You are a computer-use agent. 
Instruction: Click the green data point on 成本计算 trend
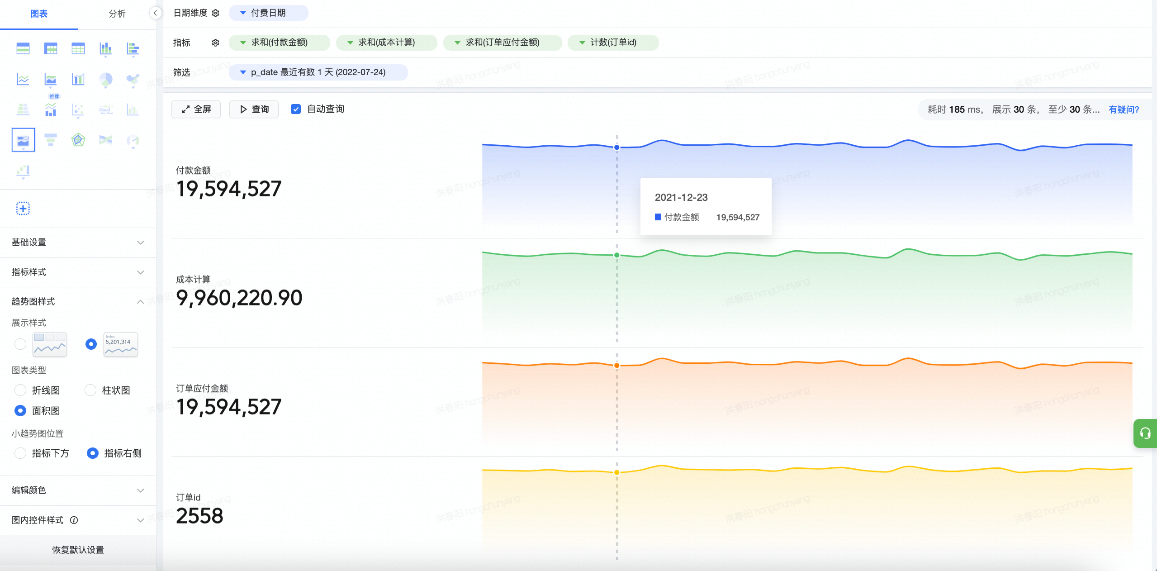[x=616, y=255]
